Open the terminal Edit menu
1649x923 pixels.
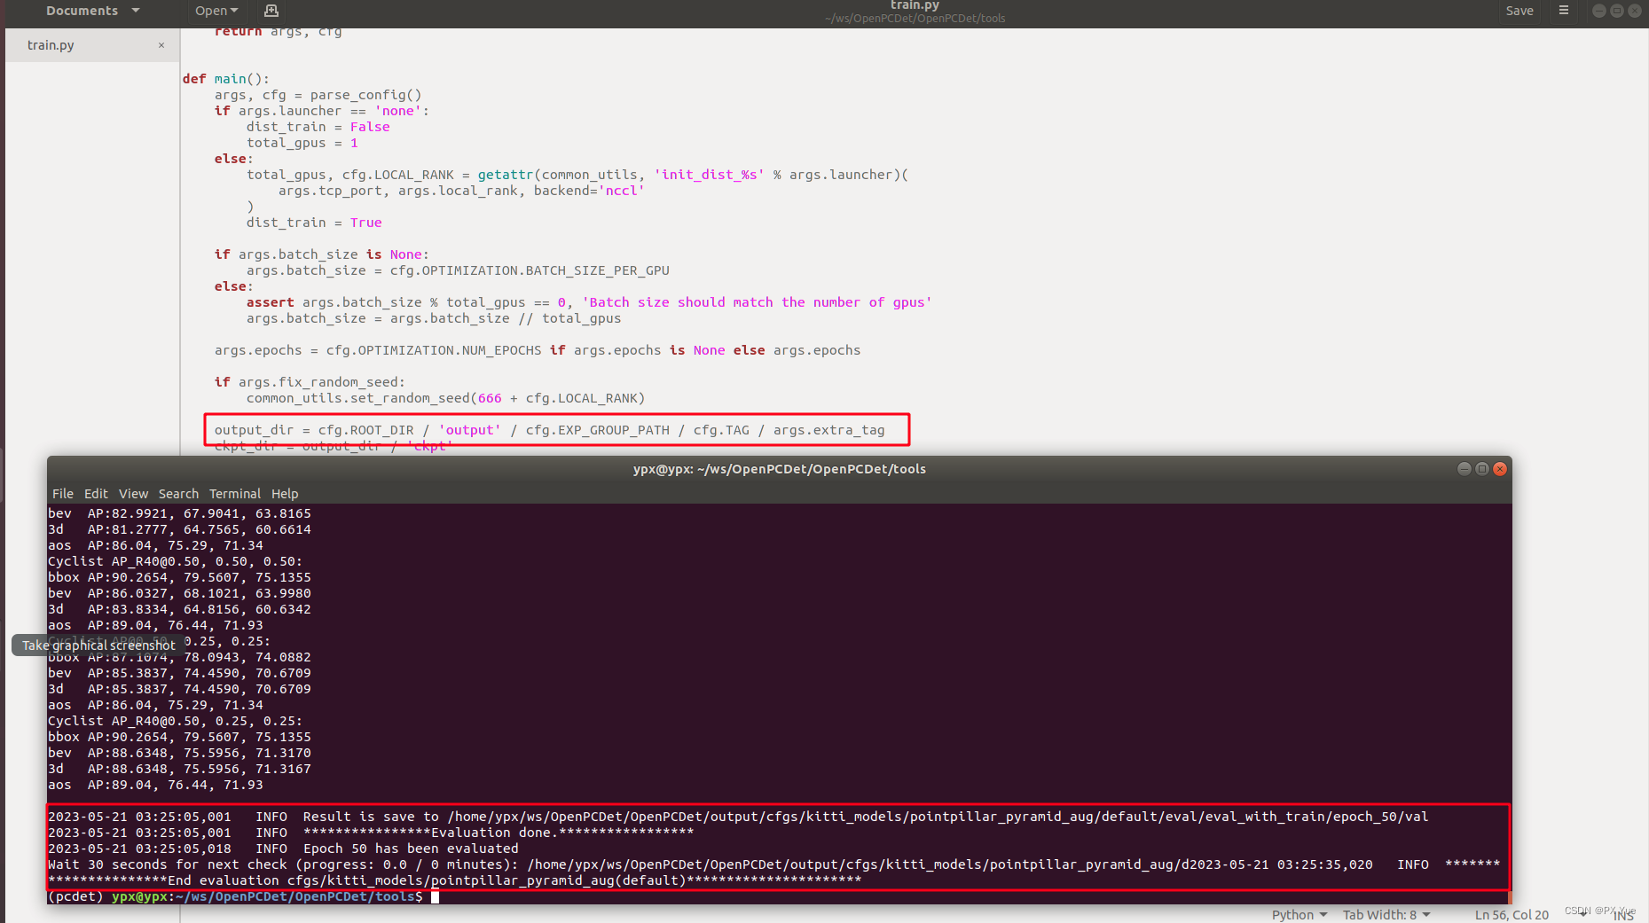pyautogui.click(x=96, y=494)
